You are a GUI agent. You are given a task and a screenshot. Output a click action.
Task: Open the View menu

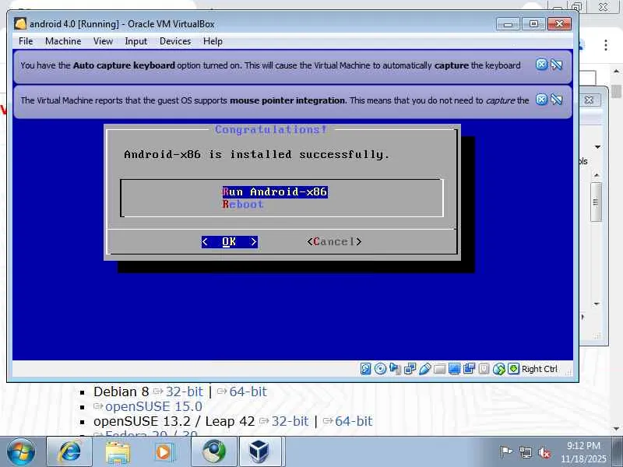coord(103,41)
